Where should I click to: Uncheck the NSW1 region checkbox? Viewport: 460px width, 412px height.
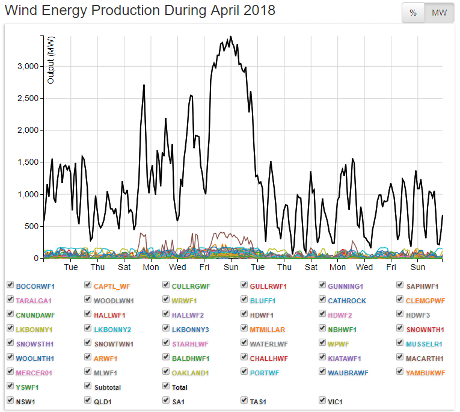tap(10, 400)
